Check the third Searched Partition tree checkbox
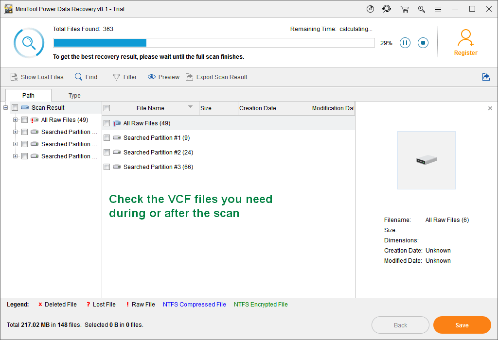 point(24,156)
